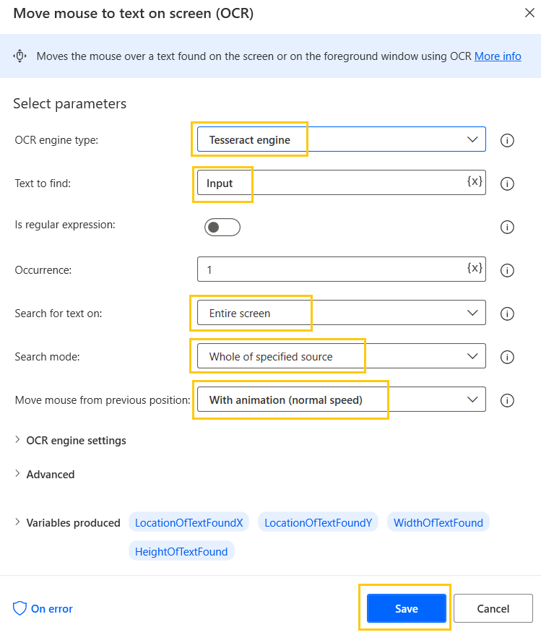This screenshot has width=541, height=635.
Task: Open the Search for text on dropdown
Action: click(x=472, y=312)
